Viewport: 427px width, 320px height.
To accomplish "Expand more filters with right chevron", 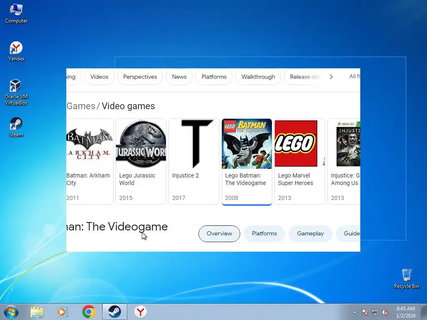I will coord(331,77).
